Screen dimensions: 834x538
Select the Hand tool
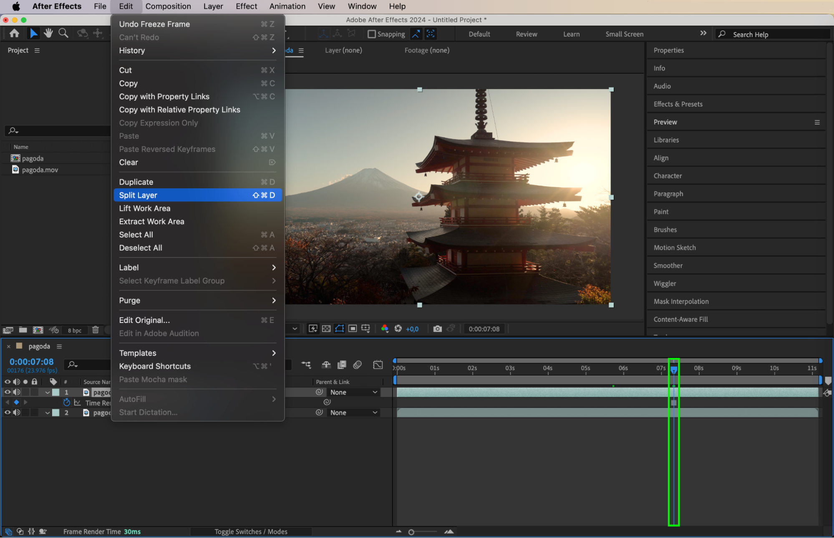point(48,33)
